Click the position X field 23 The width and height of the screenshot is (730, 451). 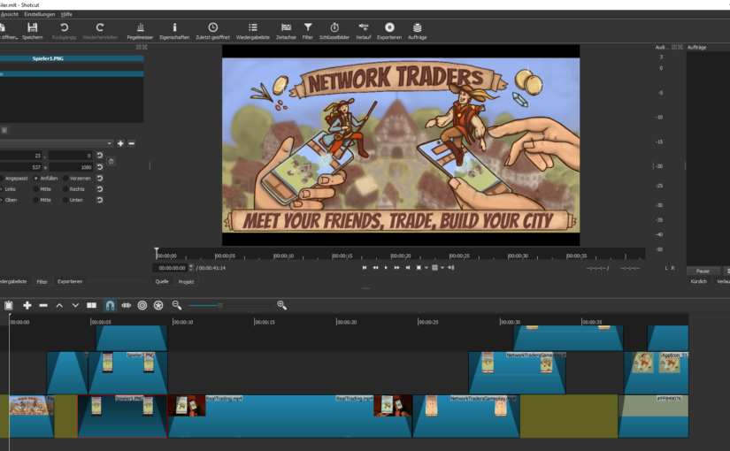tap(20, 156)
